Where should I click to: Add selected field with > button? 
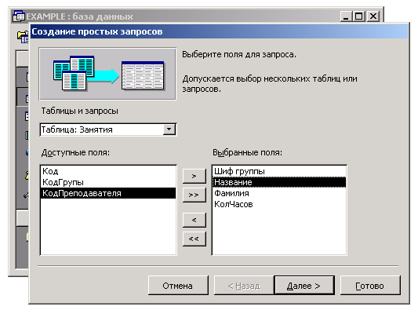194,176
